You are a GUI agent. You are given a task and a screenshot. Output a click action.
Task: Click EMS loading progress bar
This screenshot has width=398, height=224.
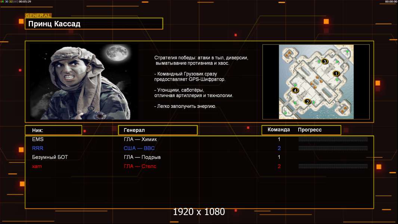click(333, 139)
